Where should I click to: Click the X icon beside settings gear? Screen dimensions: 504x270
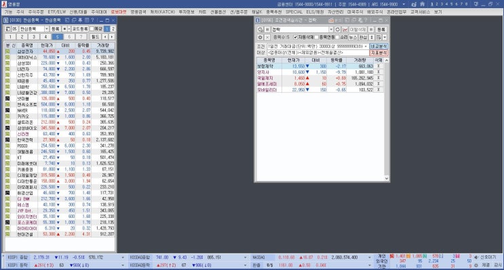coord(267,37)
